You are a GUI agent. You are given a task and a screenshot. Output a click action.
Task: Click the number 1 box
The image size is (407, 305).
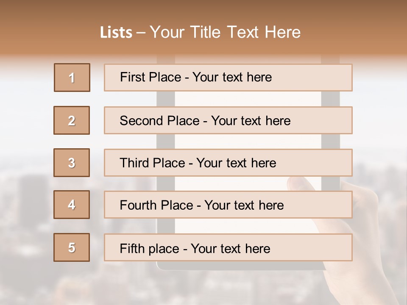coord(72,78)
